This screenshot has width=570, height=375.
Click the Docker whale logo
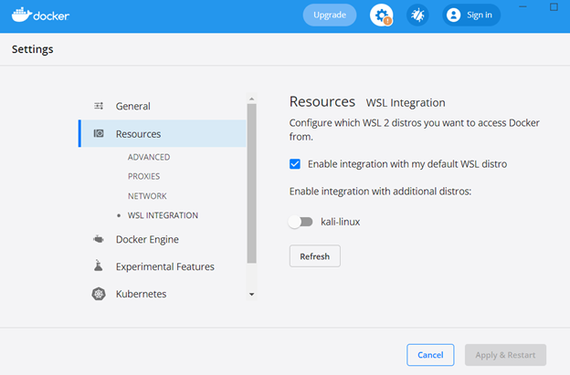click(x=40, y=15)
